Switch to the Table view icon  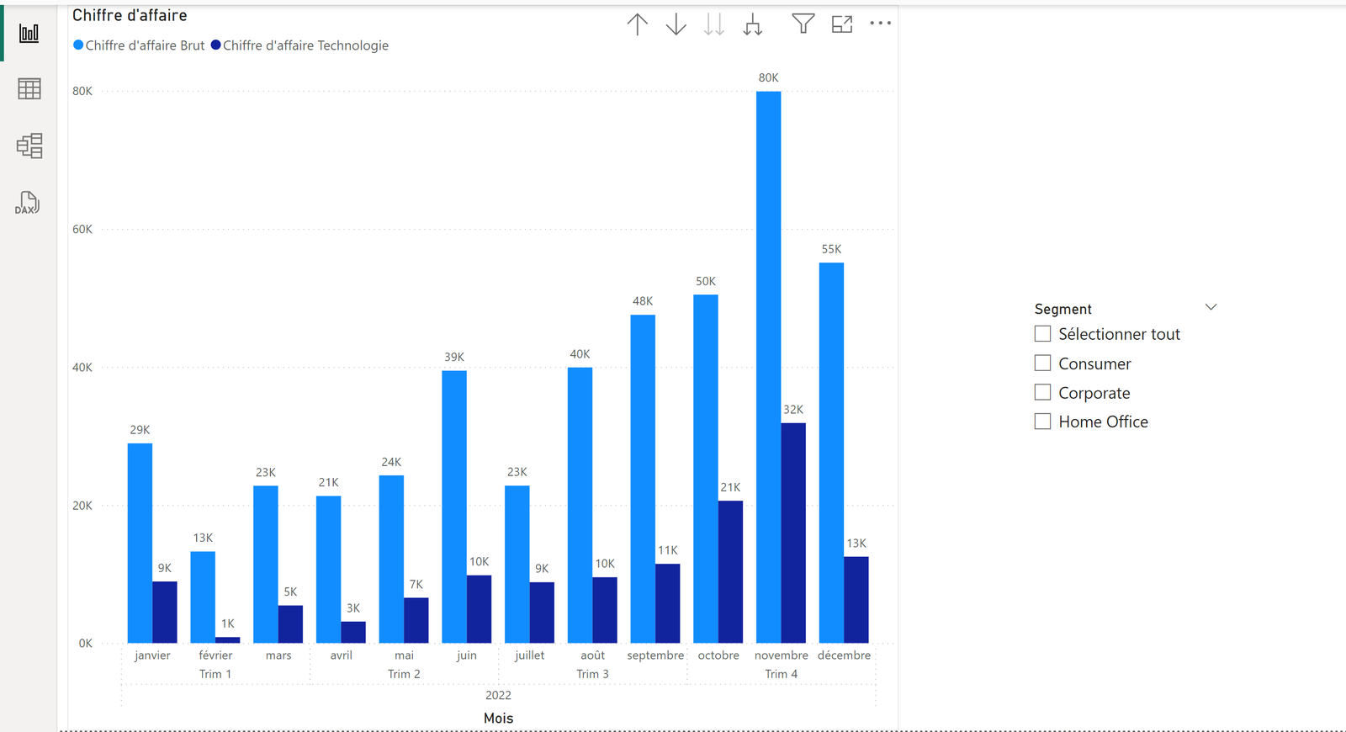click(x=29, y=89)
